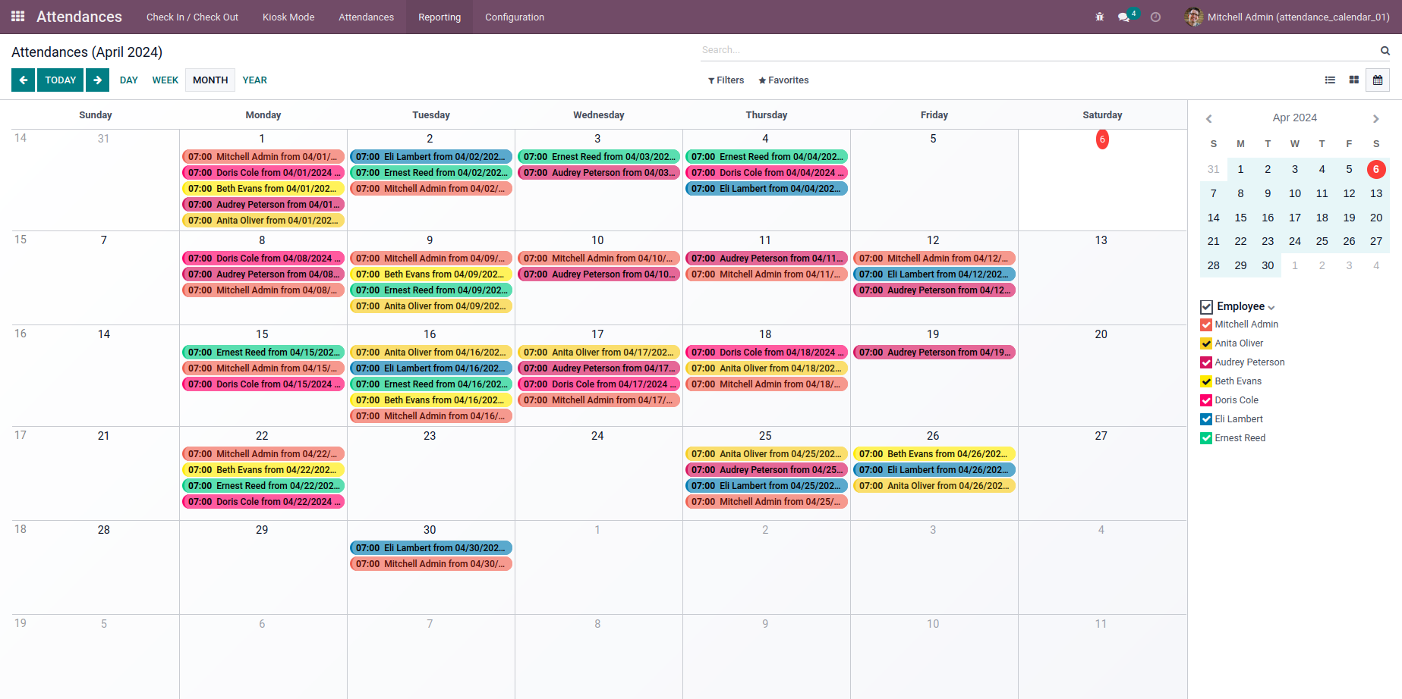Switch to calendar view icon

[x=1378, y=80]
